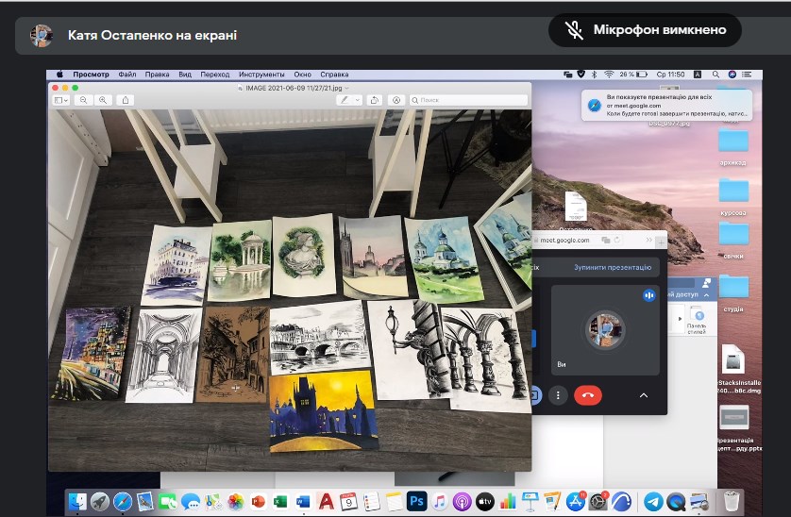
Task: Show the Markup toolbar in Preview
Action: point(396,99)
